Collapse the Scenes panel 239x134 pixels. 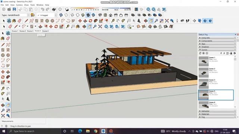pos(217,50)
